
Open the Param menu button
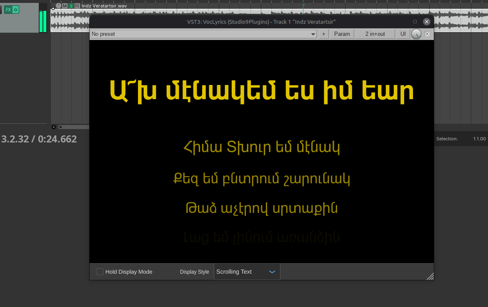pos(342,34)
